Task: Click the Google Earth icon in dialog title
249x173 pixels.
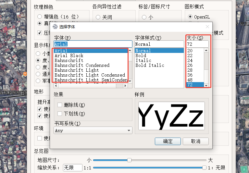Action: (x=55, y=27)
